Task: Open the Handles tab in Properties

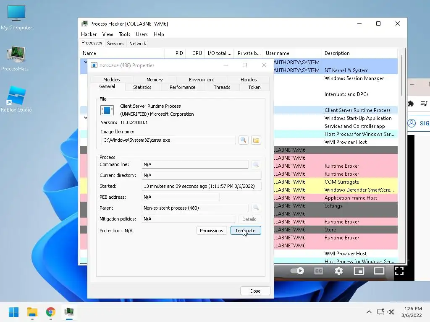Action: click(x=249, y=80)
